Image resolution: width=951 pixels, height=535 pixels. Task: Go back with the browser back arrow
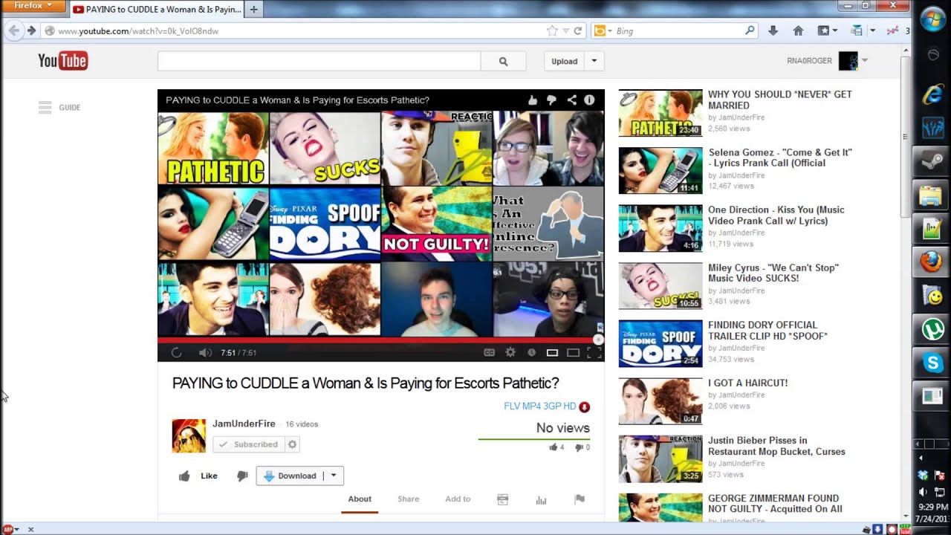point(13,31)
